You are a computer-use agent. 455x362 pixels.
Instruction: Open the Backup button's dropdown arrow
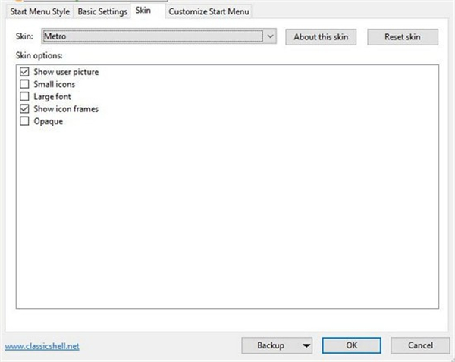[306, 345]
